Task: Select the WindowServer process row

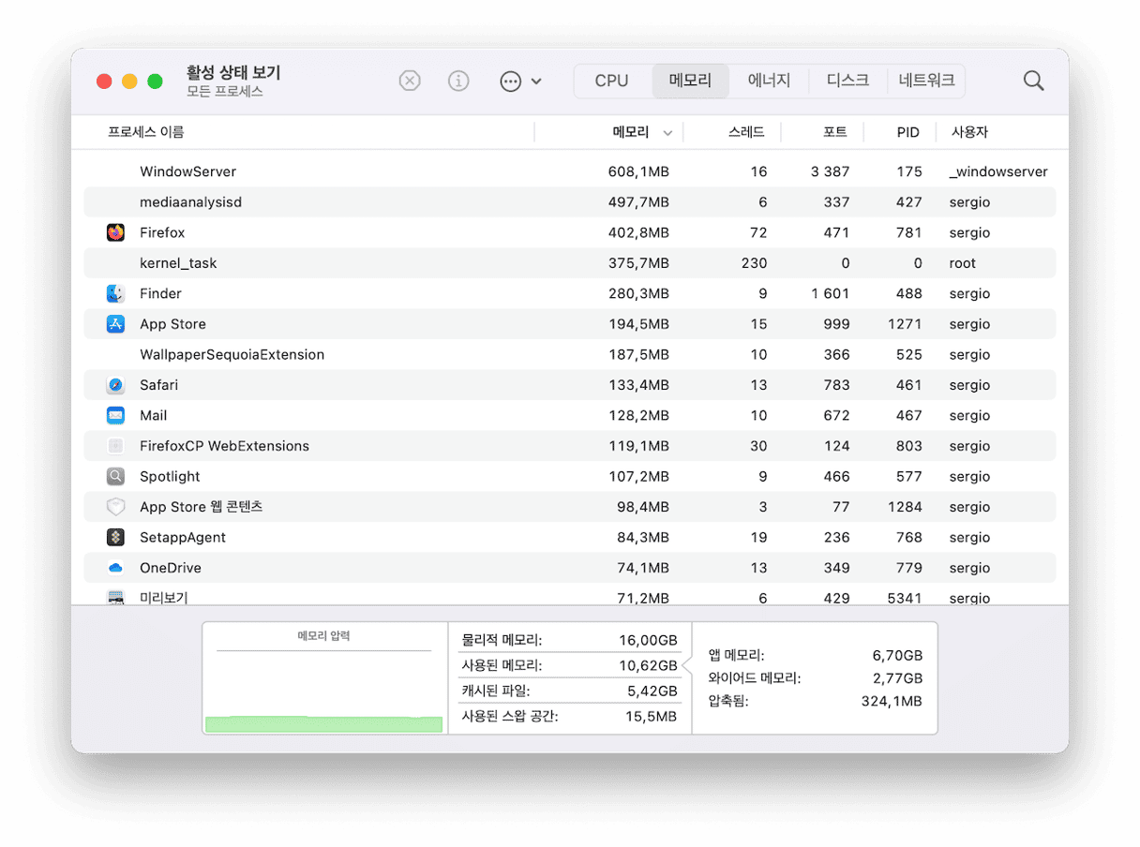Action: tap(570, 171)
